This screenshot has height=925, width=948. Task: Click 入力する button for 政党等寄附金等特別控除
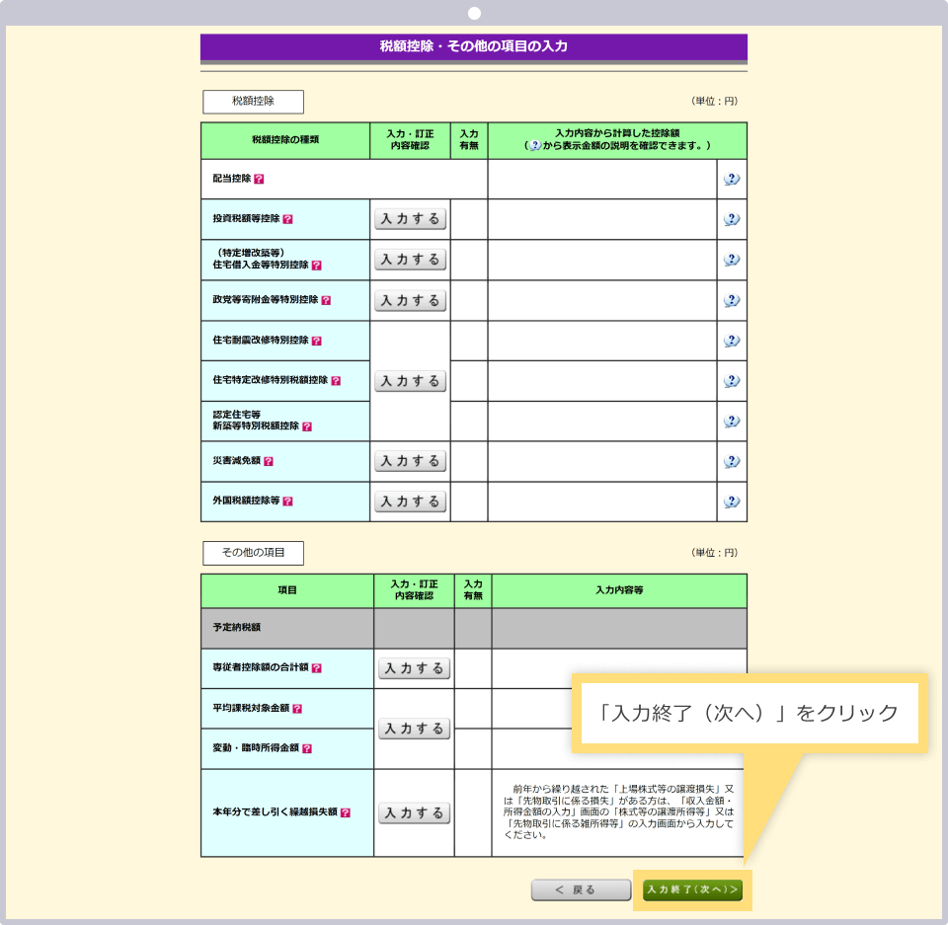(x=411, y=300)
